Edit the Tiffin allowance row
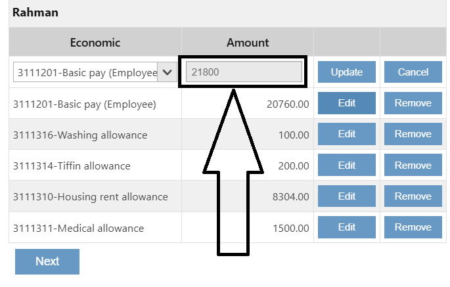This screenshot has height=287, width=450. pos(346,166)
